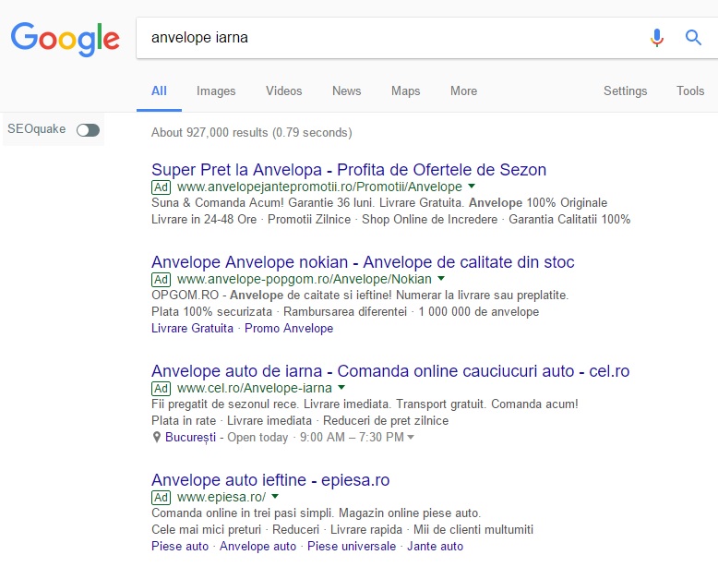Image resolution: width=718 pixels, height=579 pixels.
Task: Click the search box containing 'anvelope iarna'
Action: tap(388, 38)
